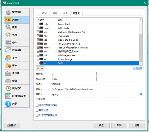
Task: Open the 应用程序设置 application settings
Action: pyautogui.click(x=17, y=96)
